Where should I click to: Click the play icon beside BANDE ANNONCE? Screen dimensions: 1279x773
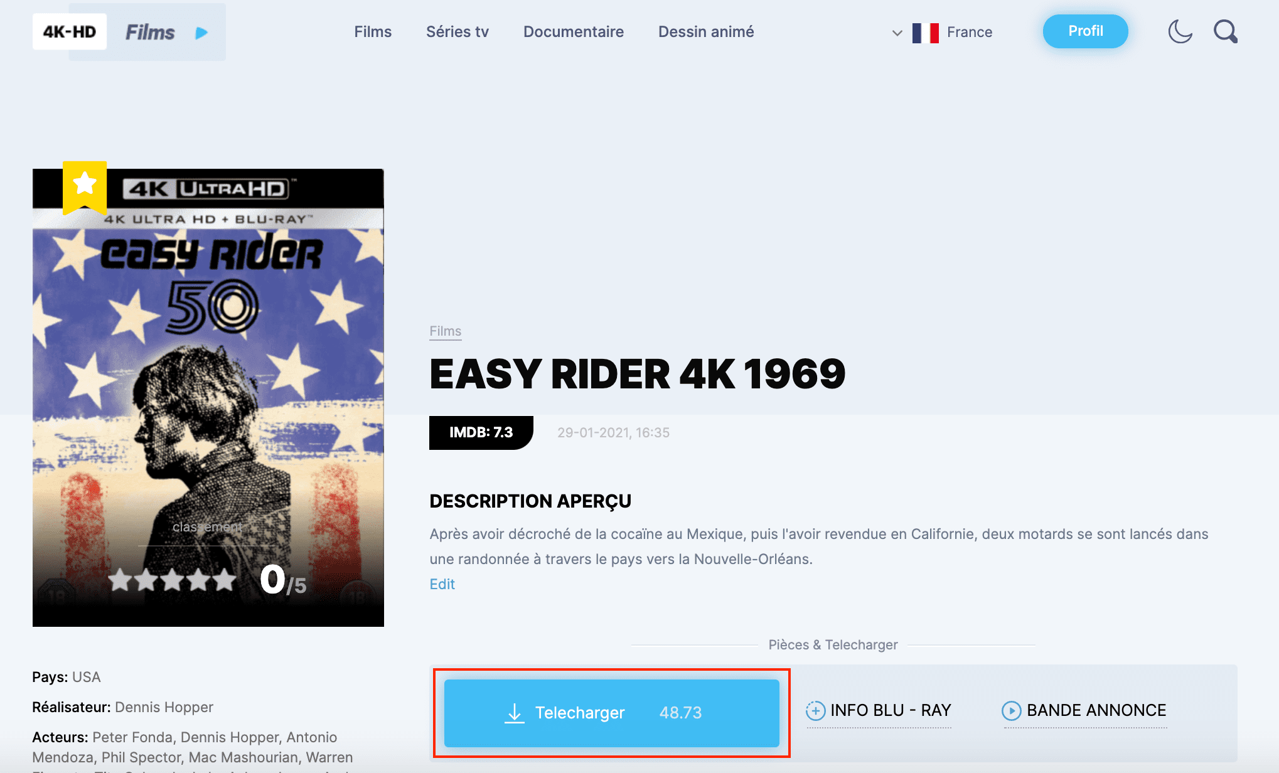coord(1011,711)
